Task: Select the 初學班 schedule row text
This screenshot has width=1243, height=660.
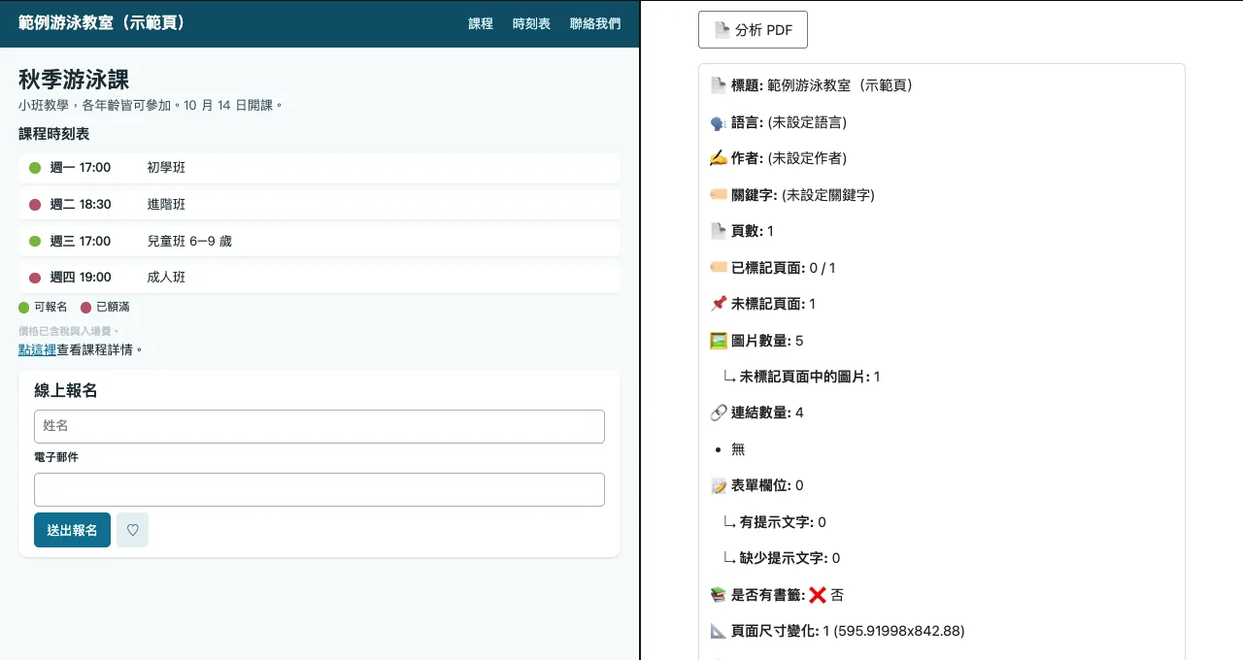Action: [x=166, y=168]
